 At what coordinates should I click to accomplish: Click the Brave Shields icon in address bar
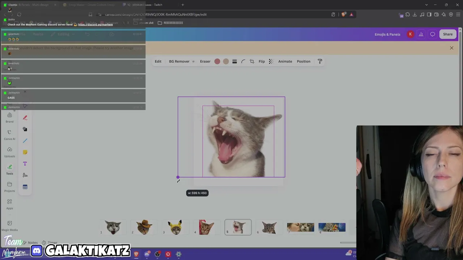click(343, 14)
